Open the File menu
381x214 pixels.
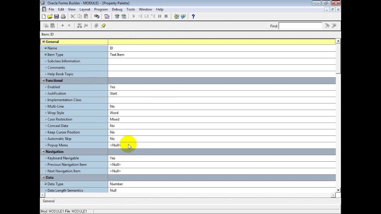point(51,9)
